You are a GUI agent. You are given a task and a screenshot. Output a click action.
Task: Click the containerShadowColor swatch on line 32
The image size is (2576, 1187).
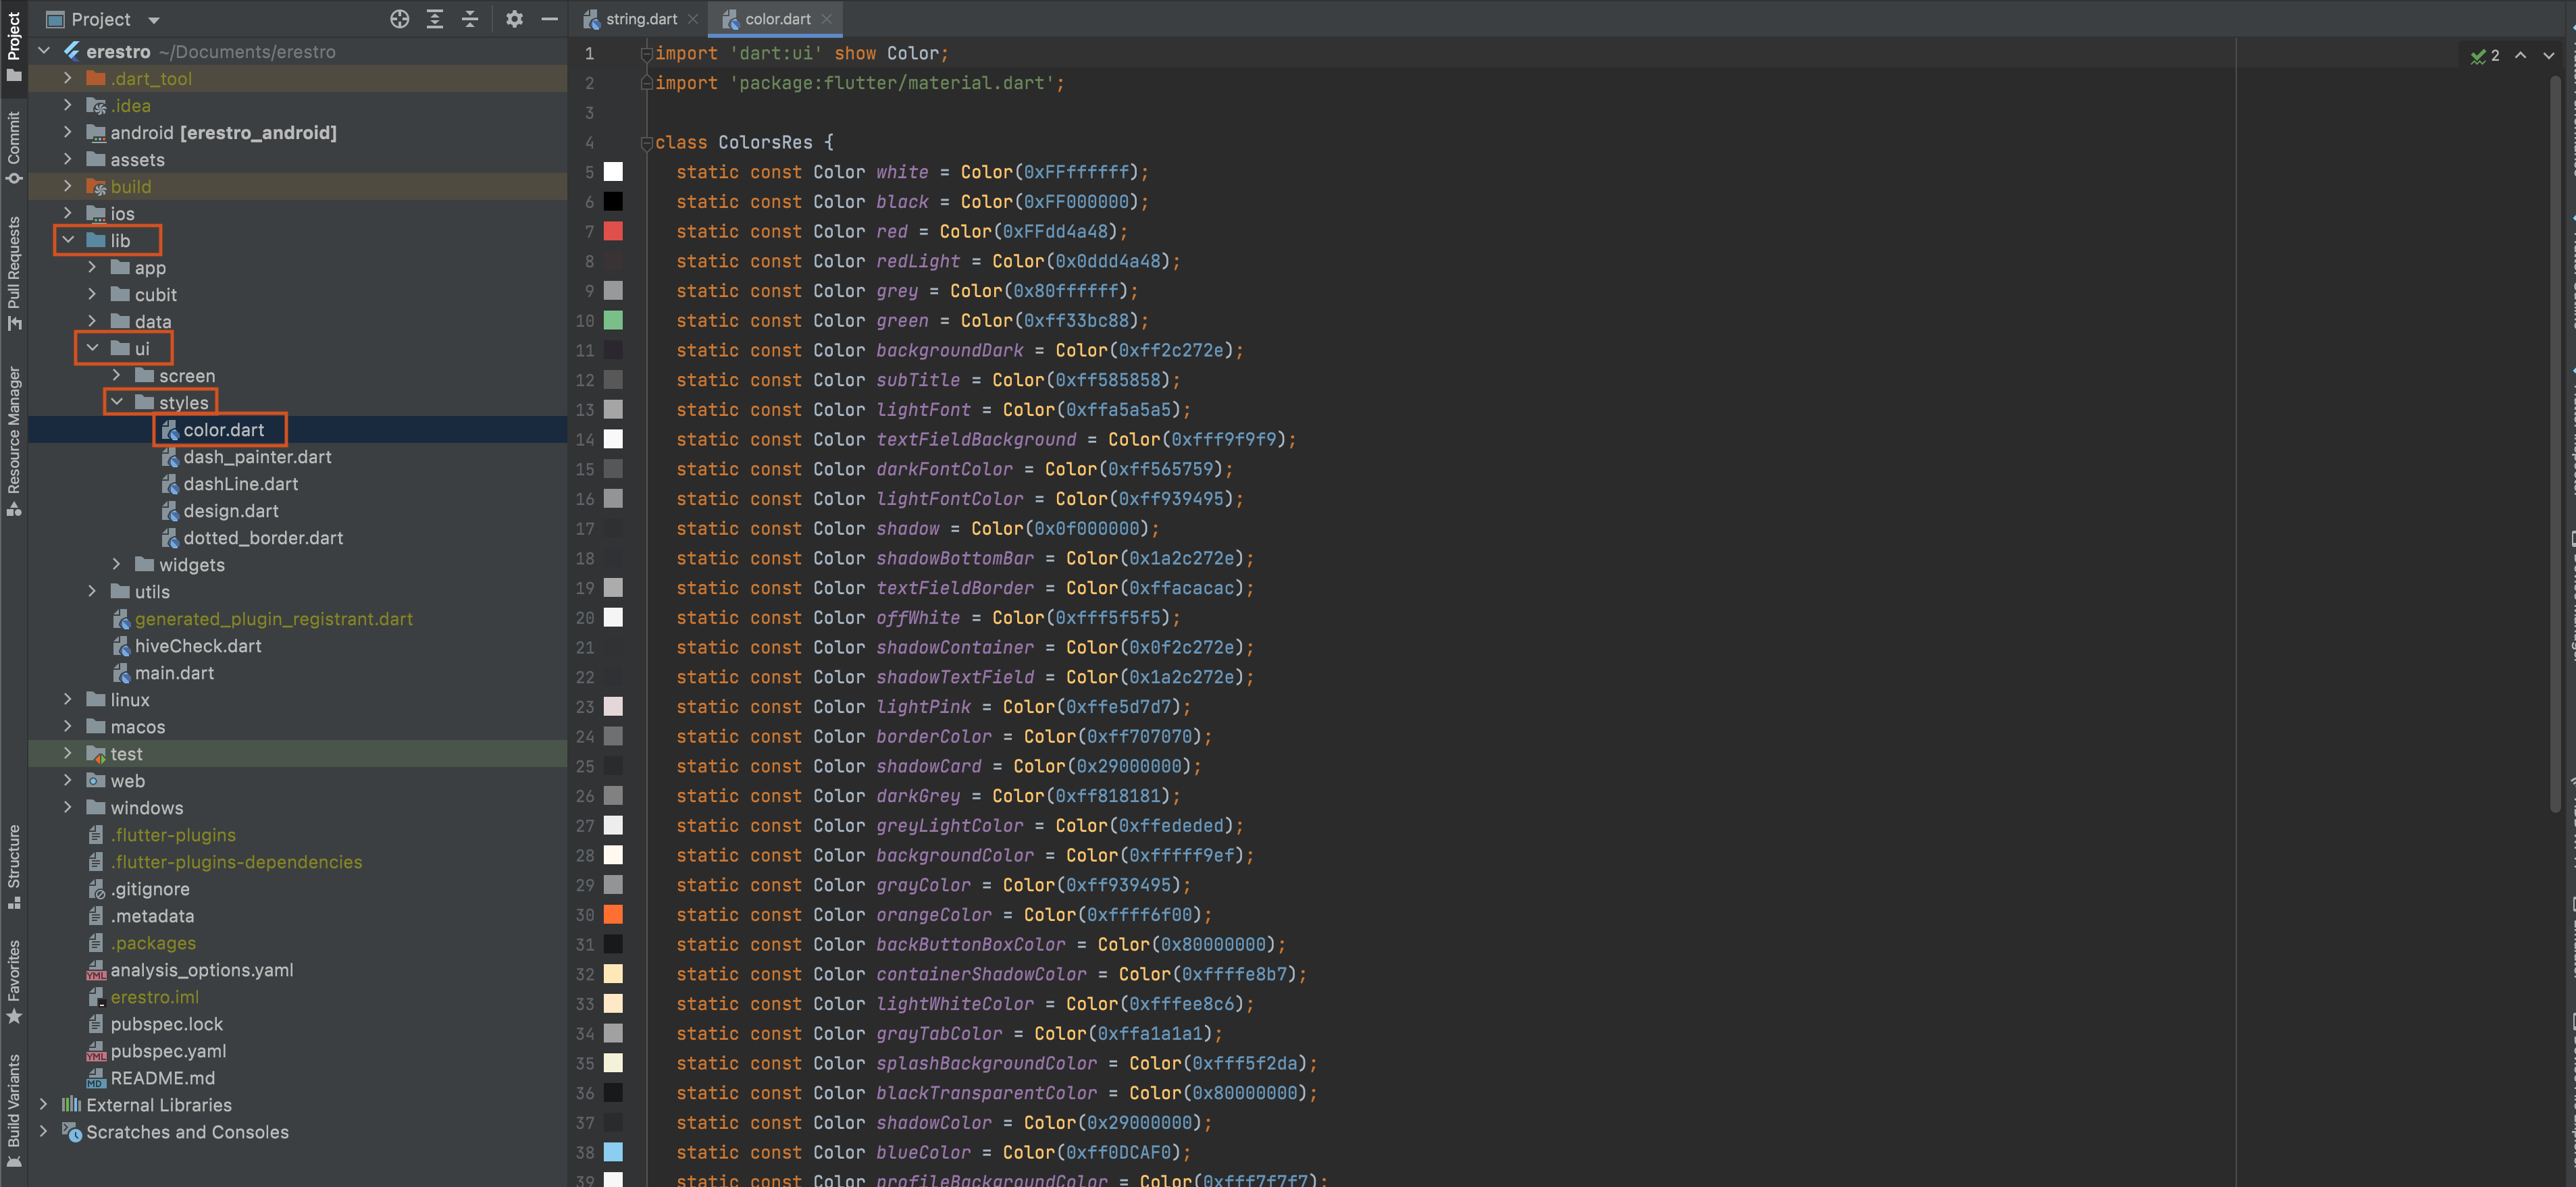click(613, 974)
